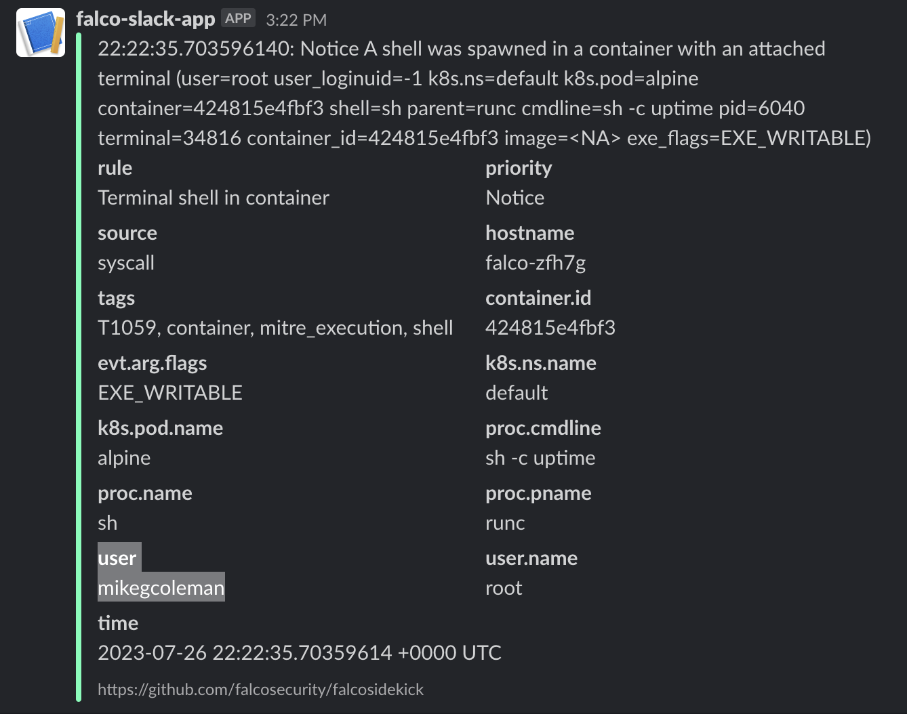Select the highlighted mikegcoleman user value
Screen dimensions: 907x714
coord(161,588)
